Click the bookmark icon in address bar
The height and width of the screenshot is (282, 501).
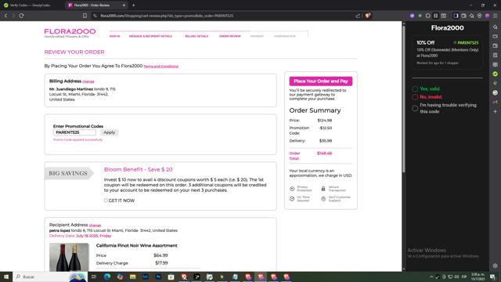point(85,16)
